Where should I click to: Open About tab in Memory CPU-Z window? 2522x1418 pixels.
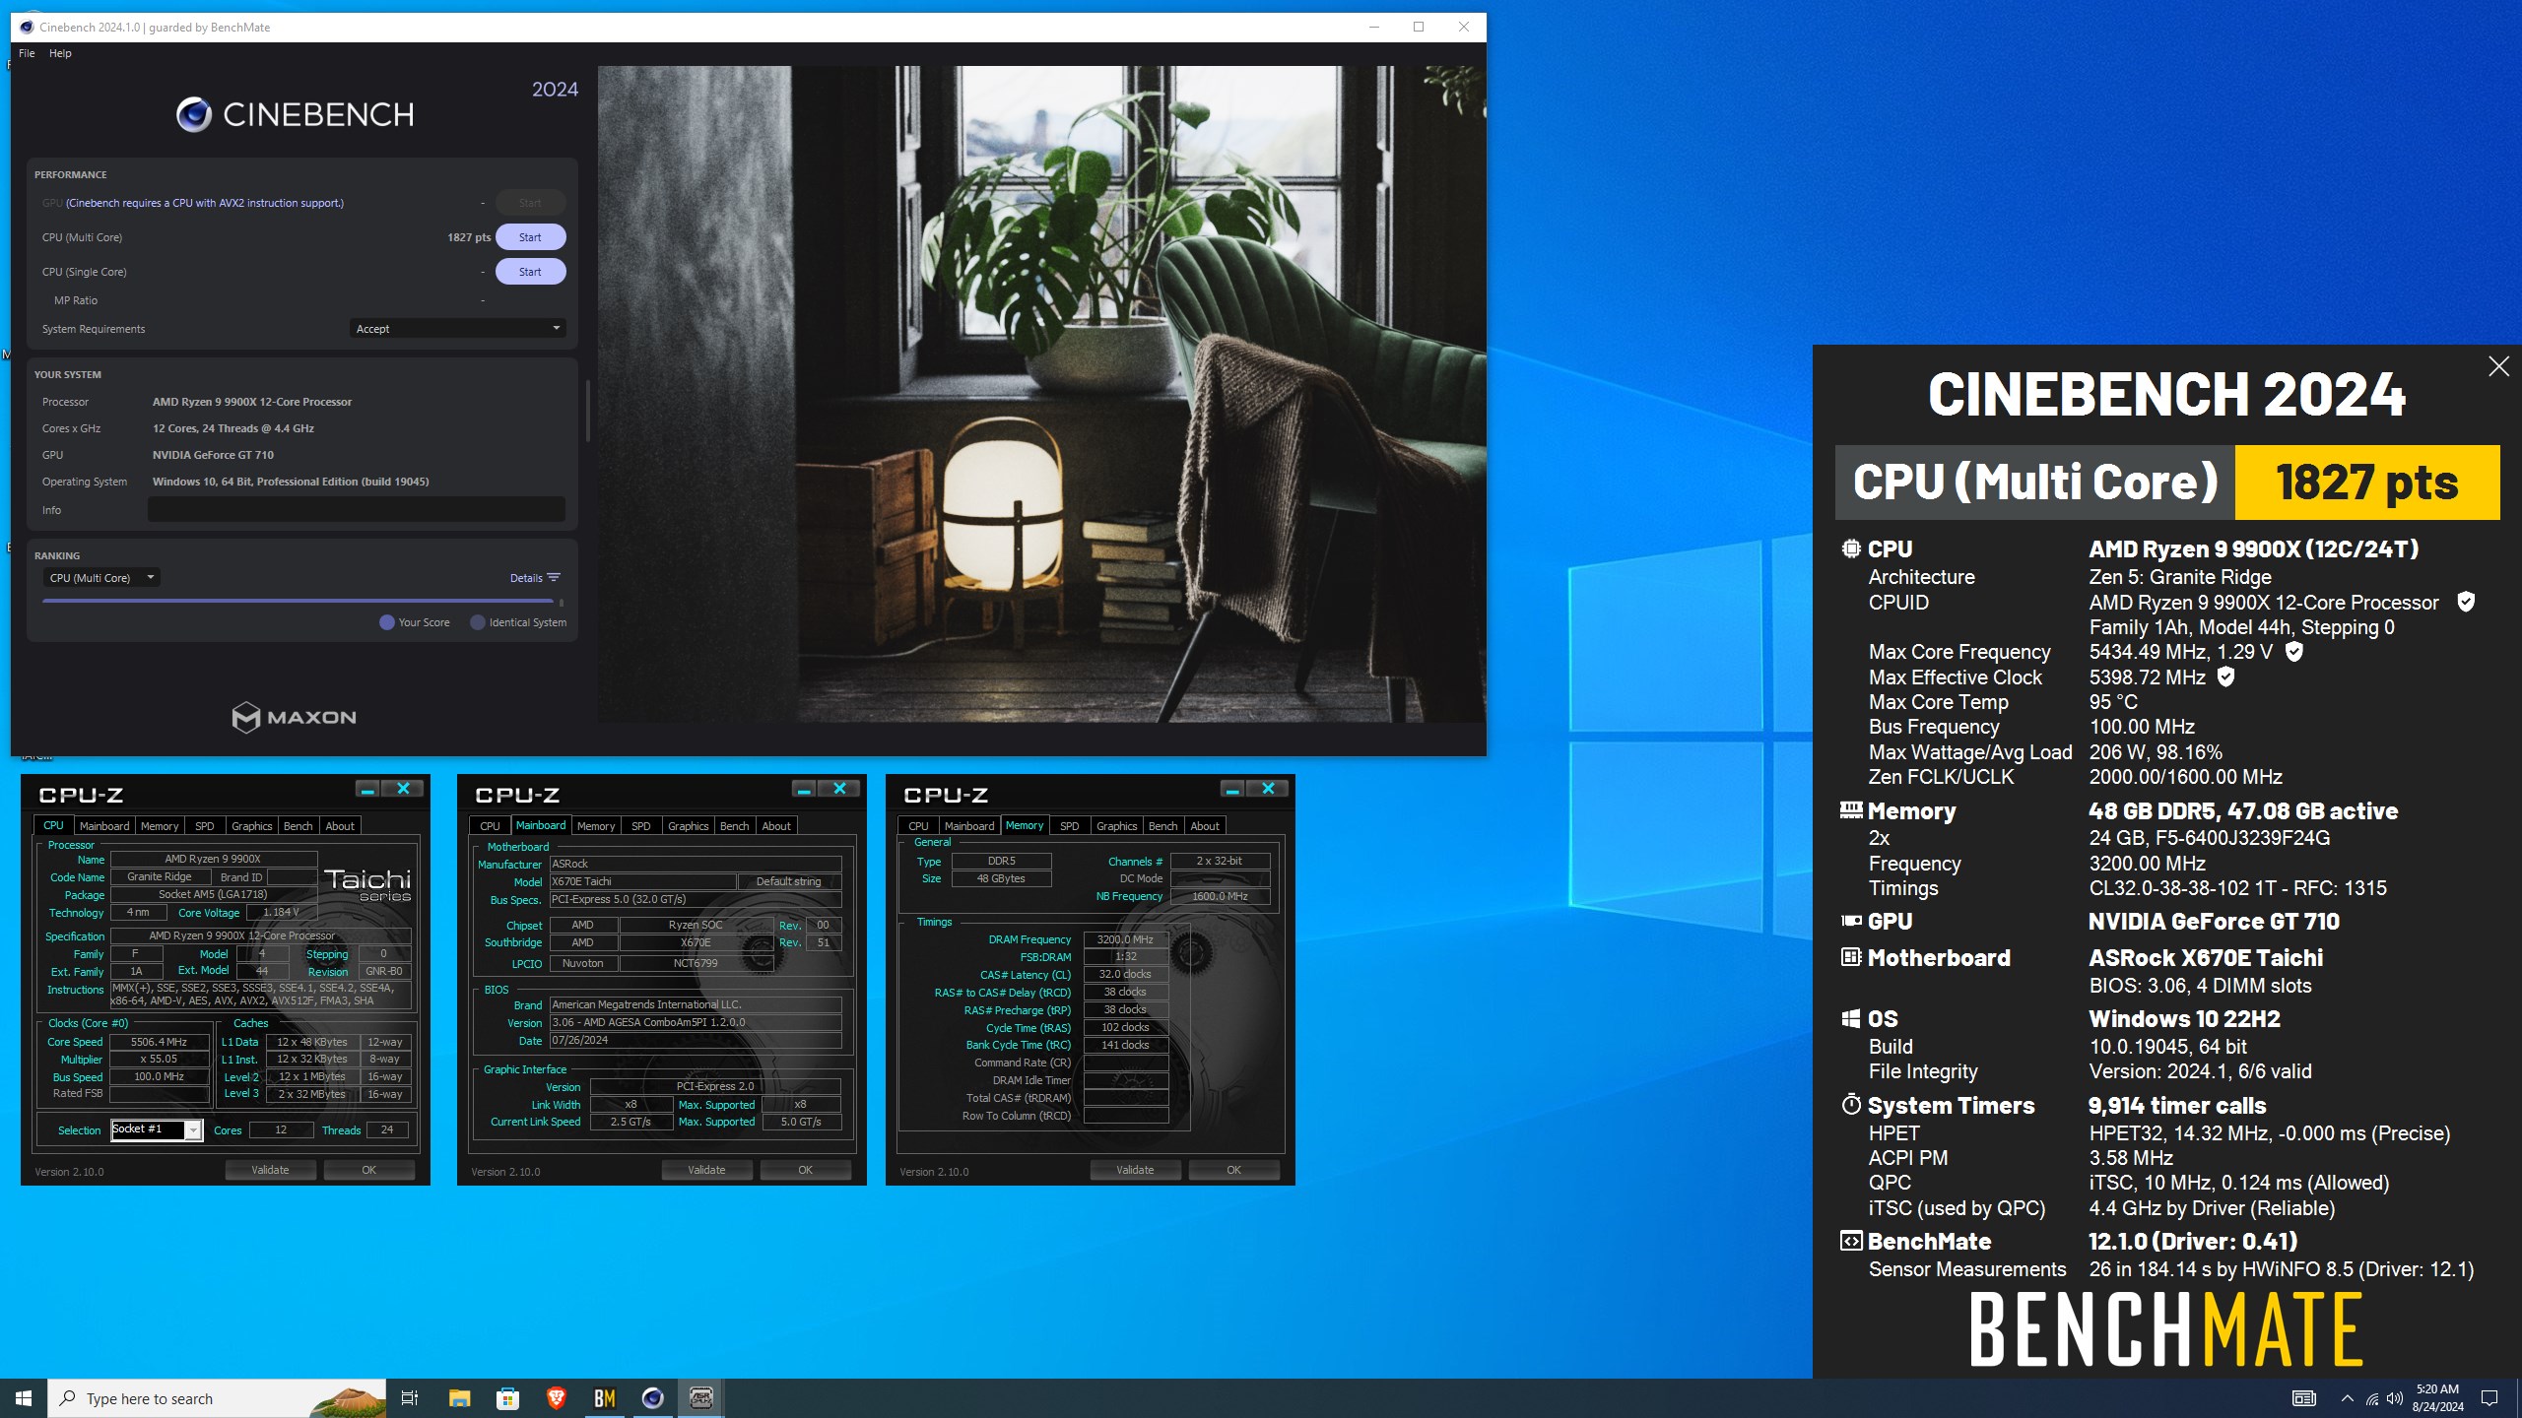point(1204,826)
